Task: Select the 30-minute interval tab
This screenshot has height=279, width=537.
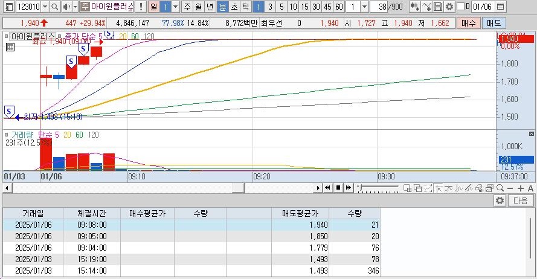Action: [x=316, y=7]
